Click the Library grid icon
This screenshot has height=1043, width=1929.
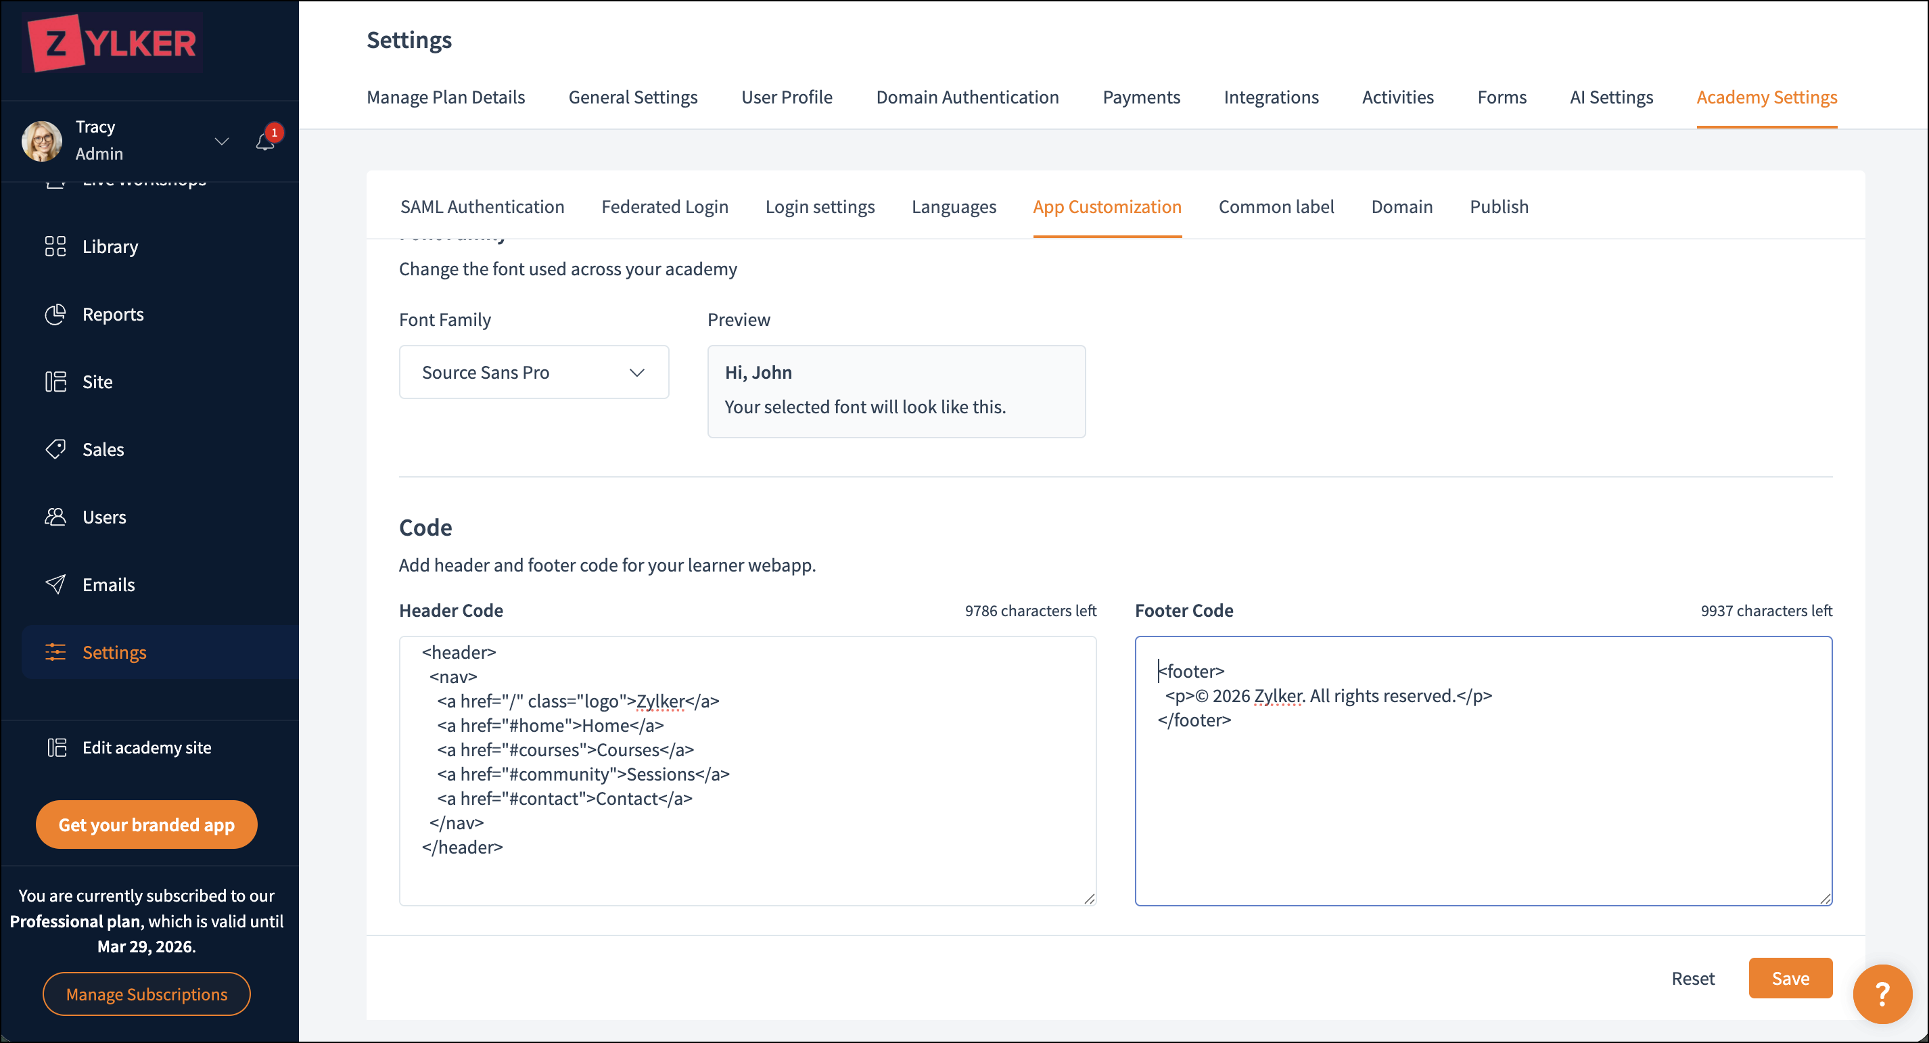click(55, 246)
